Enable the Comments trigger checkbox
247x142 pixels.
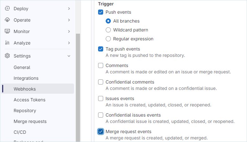click(x=101, y=65)
